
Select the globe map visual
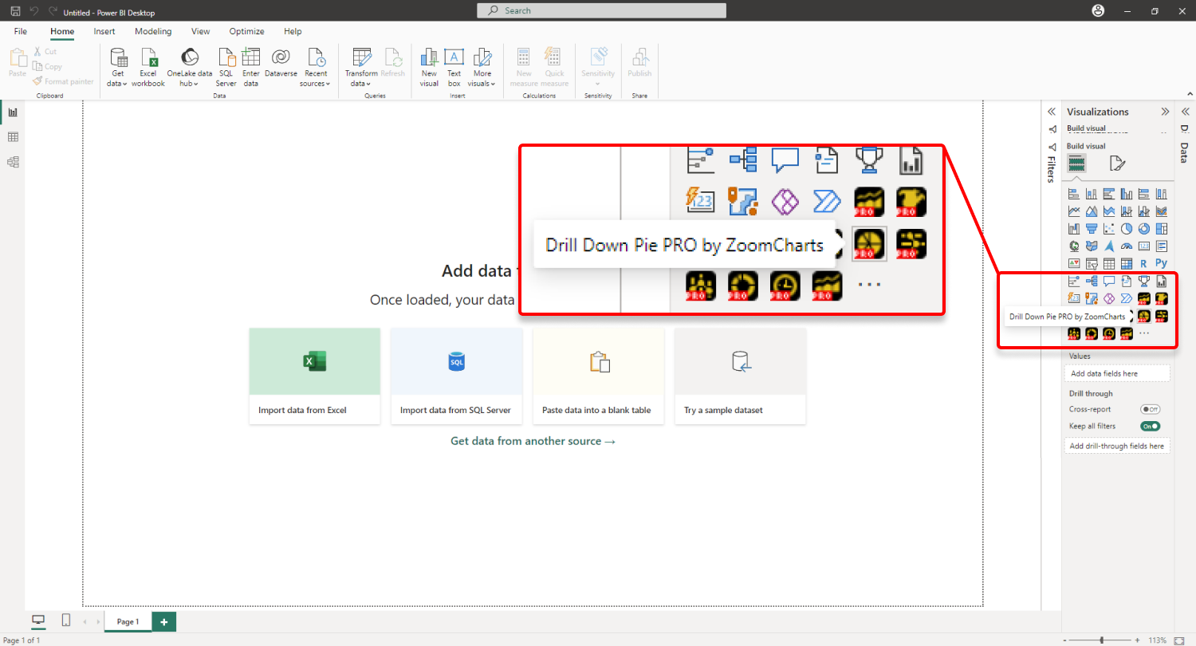tap(1074, 246)
